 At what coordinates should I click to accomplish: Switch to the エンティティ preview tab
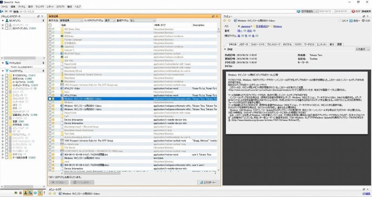point(322,44)
